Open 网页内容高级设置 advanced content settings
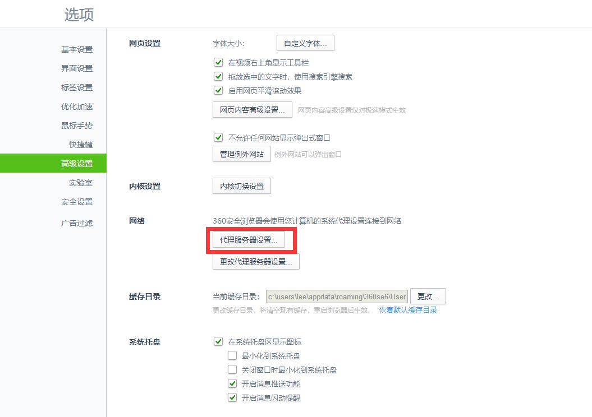Viewport: 592px width, 417px height. (251, 110)
